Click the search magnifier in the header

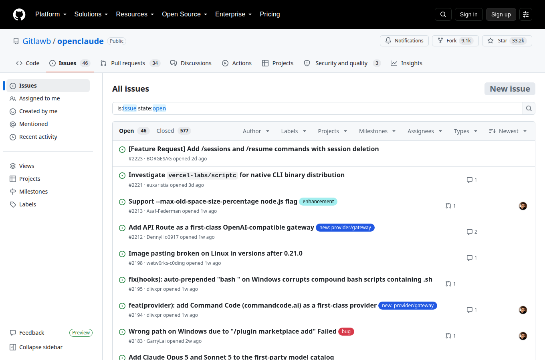coord(443,14)
